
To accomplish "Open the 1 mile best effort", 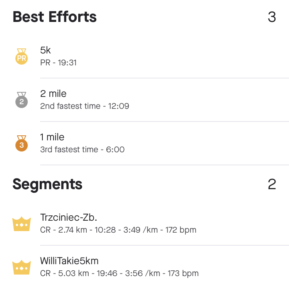I will pos(52,137).
